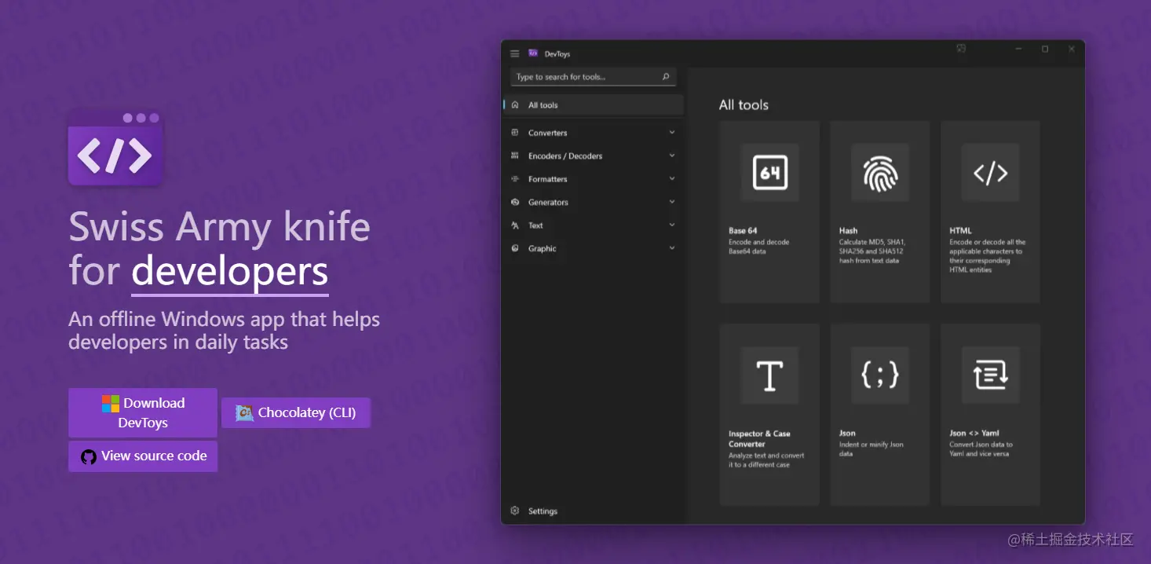Click the HTML card title text
Screen dimensions: 1151x564
[960, 231]
